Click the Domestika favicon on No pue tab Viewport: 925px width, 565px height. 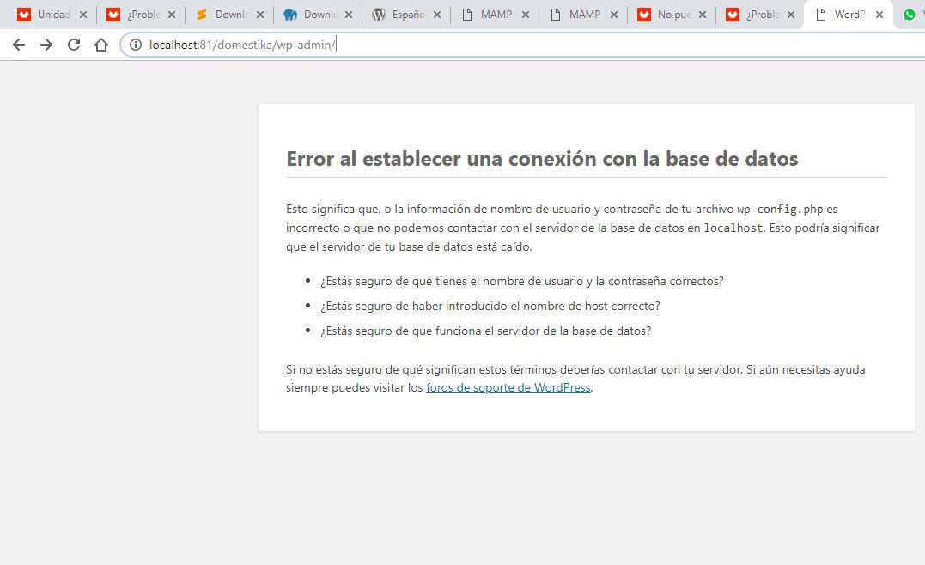(644, 15)
